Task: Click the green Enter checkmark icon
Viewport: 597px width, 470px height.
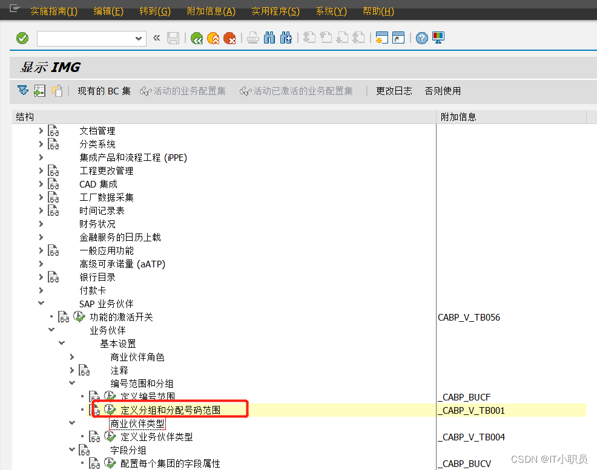Action: [x=22, y=38]
